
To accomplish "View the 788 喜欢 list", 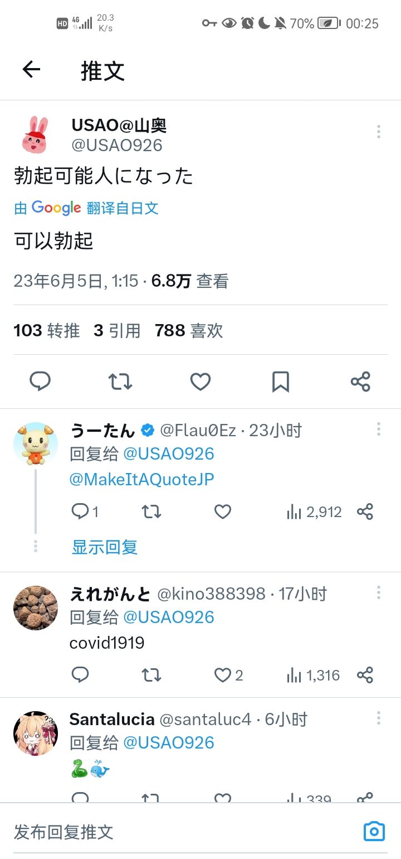I will pos(189,331).
